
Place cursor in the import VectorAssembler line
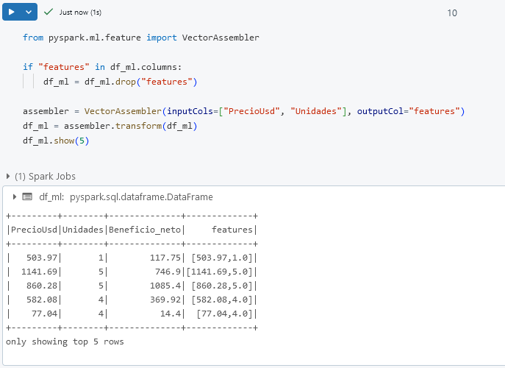click(140, 38)
